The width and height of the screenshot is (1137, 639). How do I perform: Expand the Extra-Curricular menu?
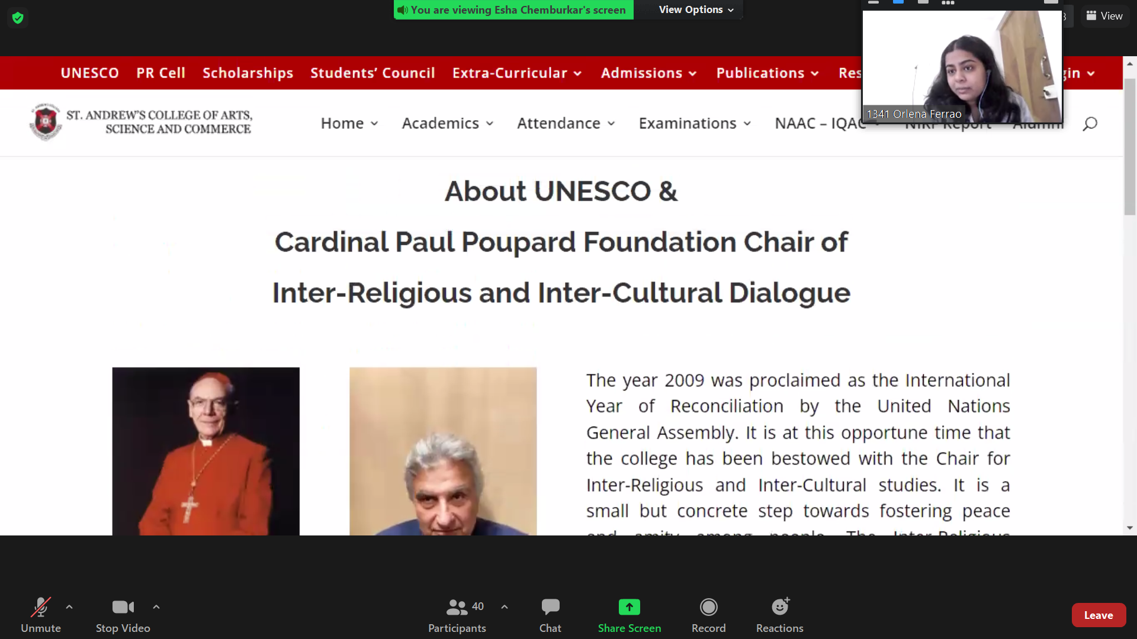coord(517,73)
